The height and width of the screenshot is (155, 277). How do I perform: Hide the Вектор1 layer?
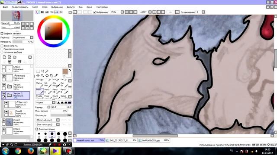point(4,76)
